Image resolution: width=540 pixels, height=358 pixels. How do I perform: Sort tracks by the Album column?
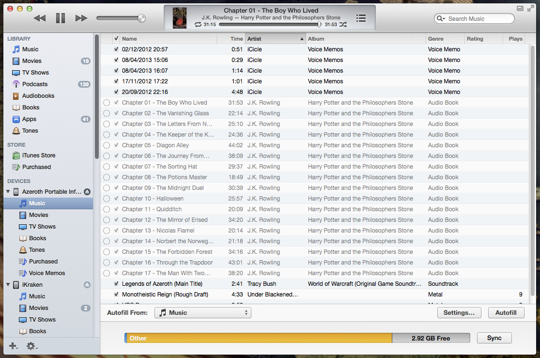tap(365, 39)
